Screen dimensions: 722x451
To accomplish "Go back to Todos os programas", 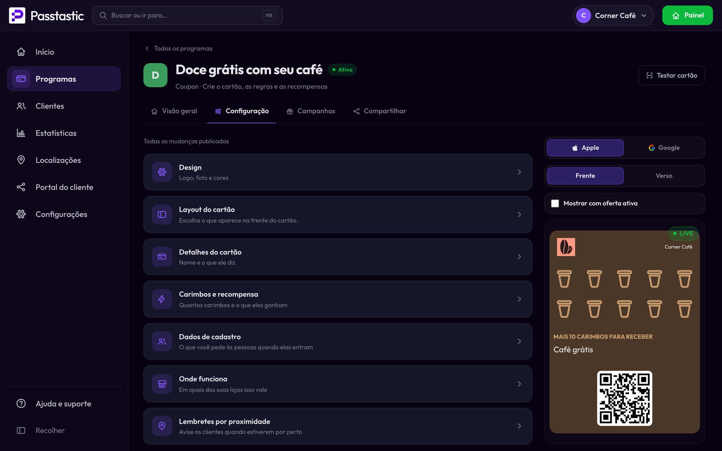I will (x=179, y=48).
